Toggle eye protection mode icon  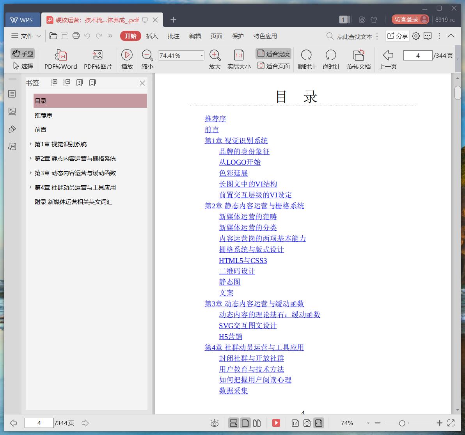point(215,423)
